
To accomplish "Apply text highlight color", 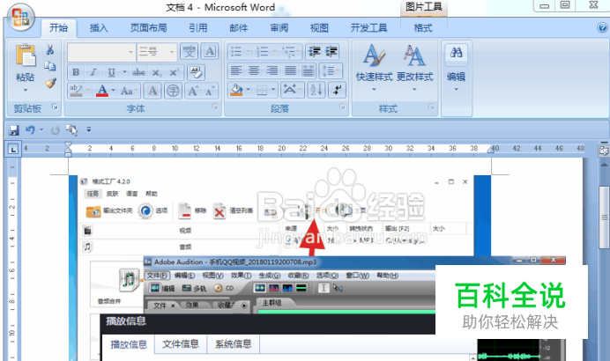I will 76,91.
